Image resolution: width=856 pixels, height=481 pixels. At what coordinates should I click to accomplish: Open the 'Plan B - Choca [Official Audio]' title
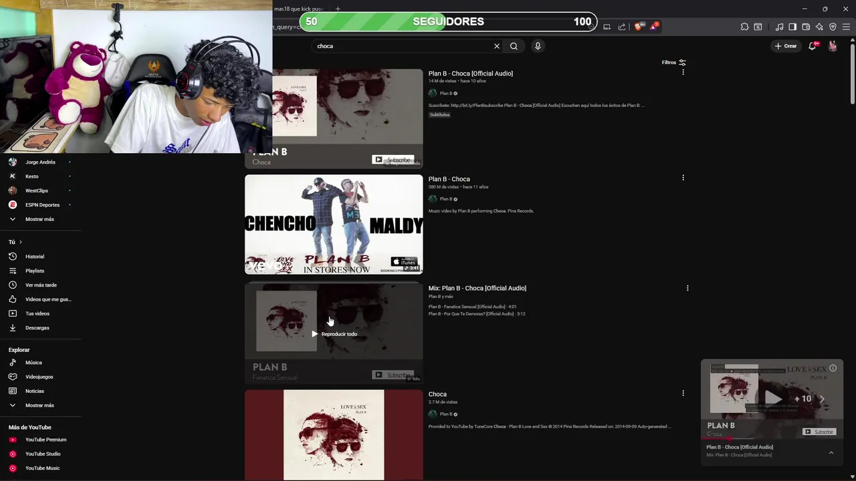click(471, 73)
